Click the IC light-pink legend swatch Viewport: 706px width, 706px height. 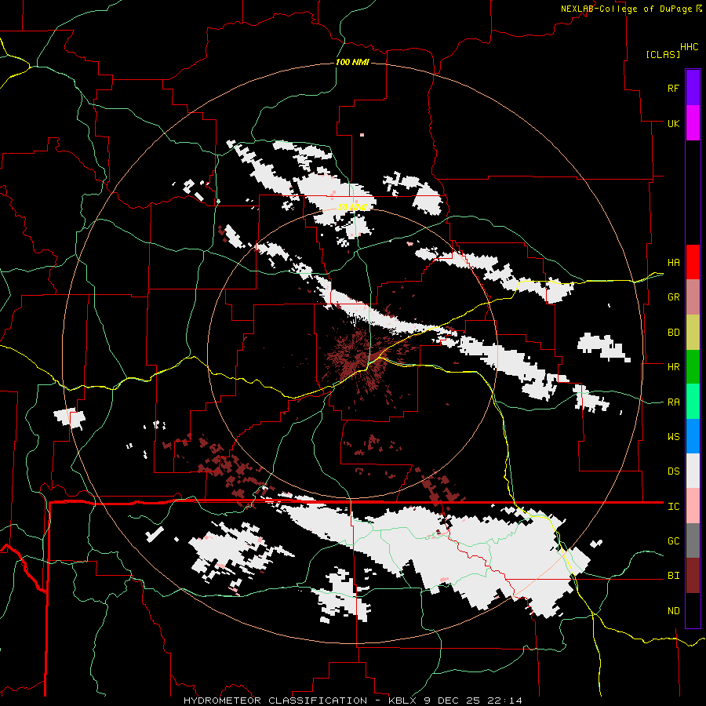693,506
